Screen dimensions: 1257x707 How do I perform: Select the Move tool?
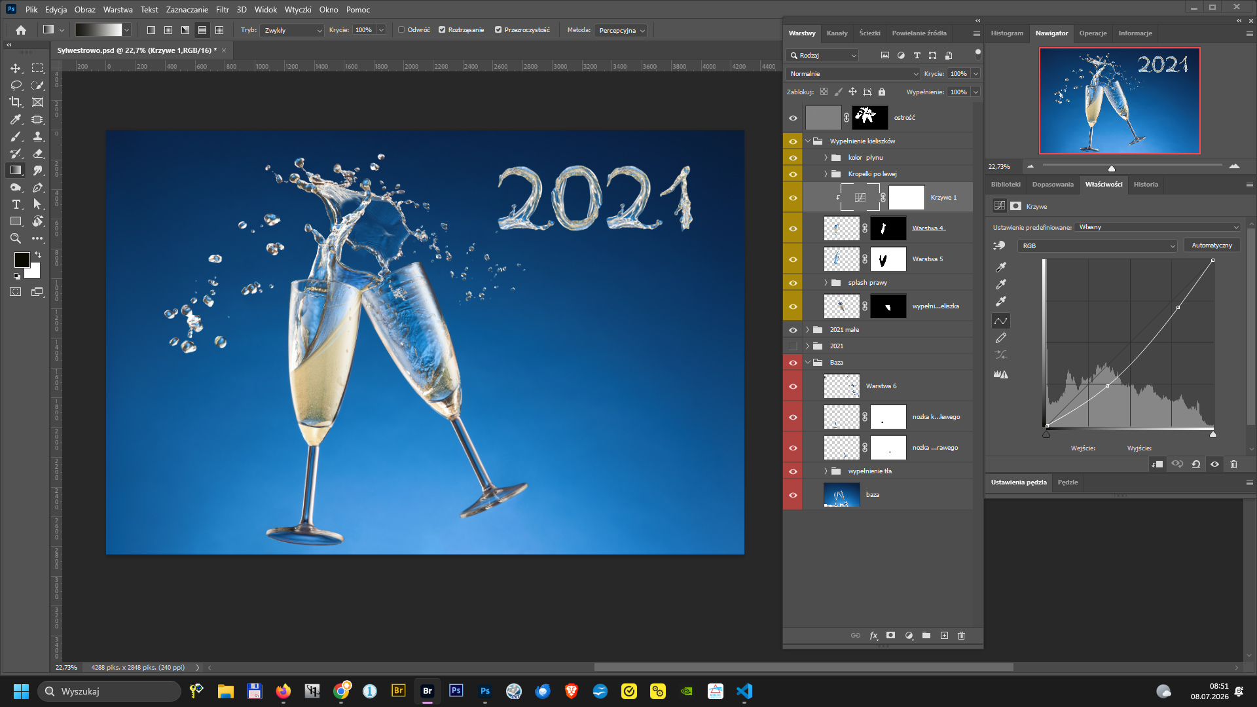coord(16,68)
